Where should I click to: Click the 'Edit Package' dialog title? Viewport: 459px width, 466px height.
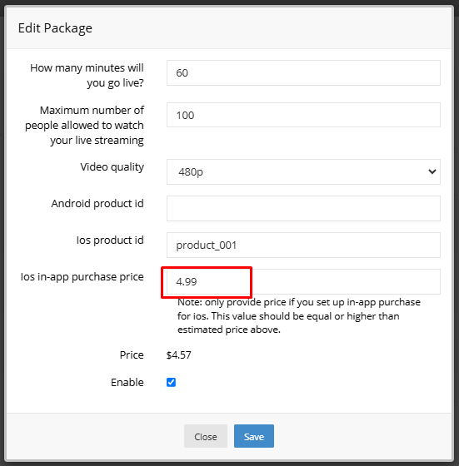[x=55, y=28]
